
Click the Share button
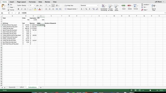(158, 2)
